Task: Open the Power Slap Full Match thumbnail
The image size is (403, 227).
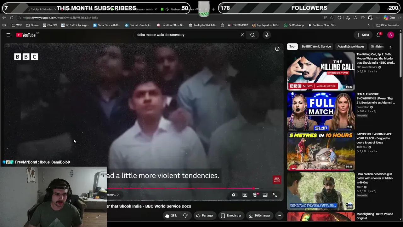Action: [321, 111]
